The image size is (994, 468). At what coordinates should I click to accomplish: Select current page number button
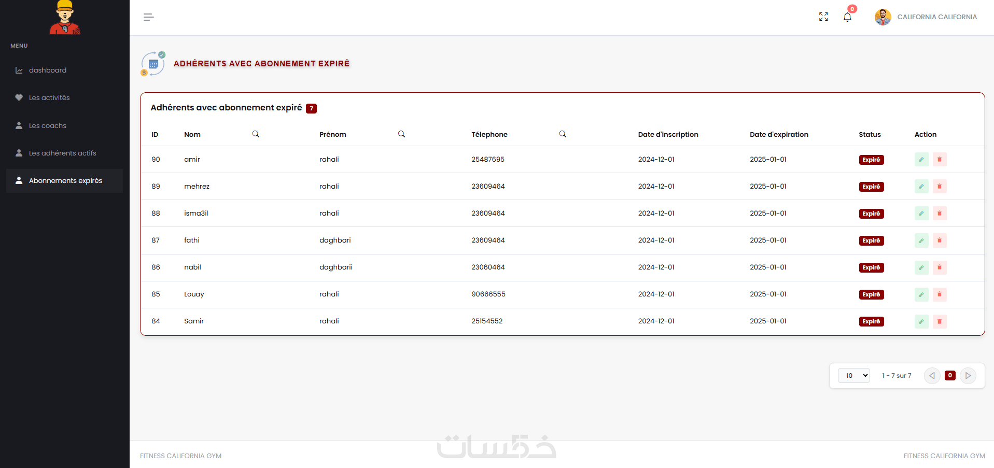point(950,376)
